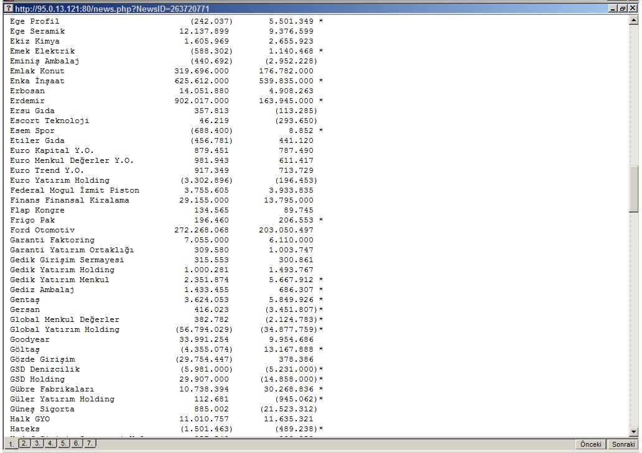Image resolution: width=642 pixels, height=453 pixels.
Task: Select the 'Gözde Girişim' row name
Action: [42, 360]
